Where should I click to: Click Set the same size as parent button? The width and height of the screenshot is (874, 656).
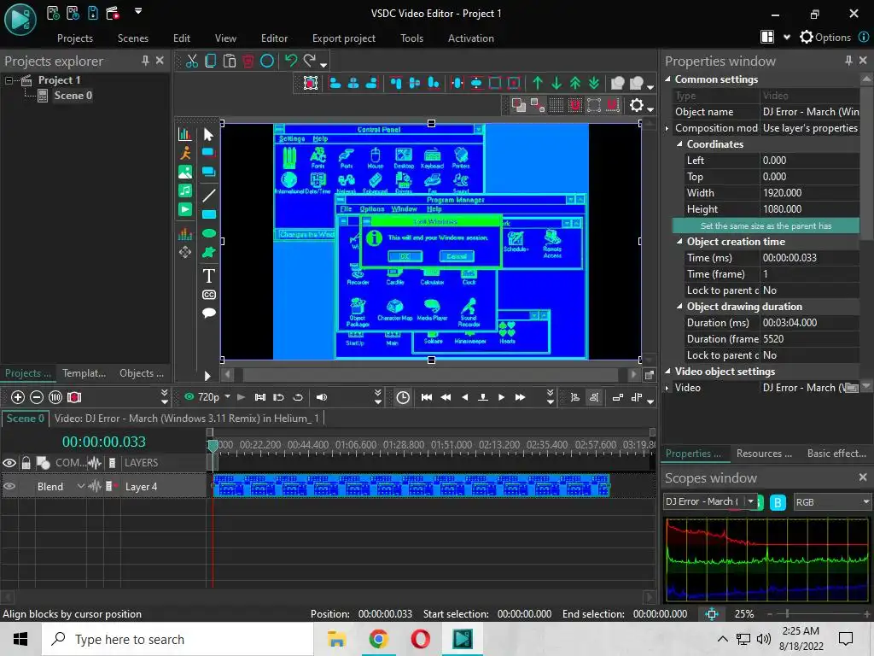point(766,225)
